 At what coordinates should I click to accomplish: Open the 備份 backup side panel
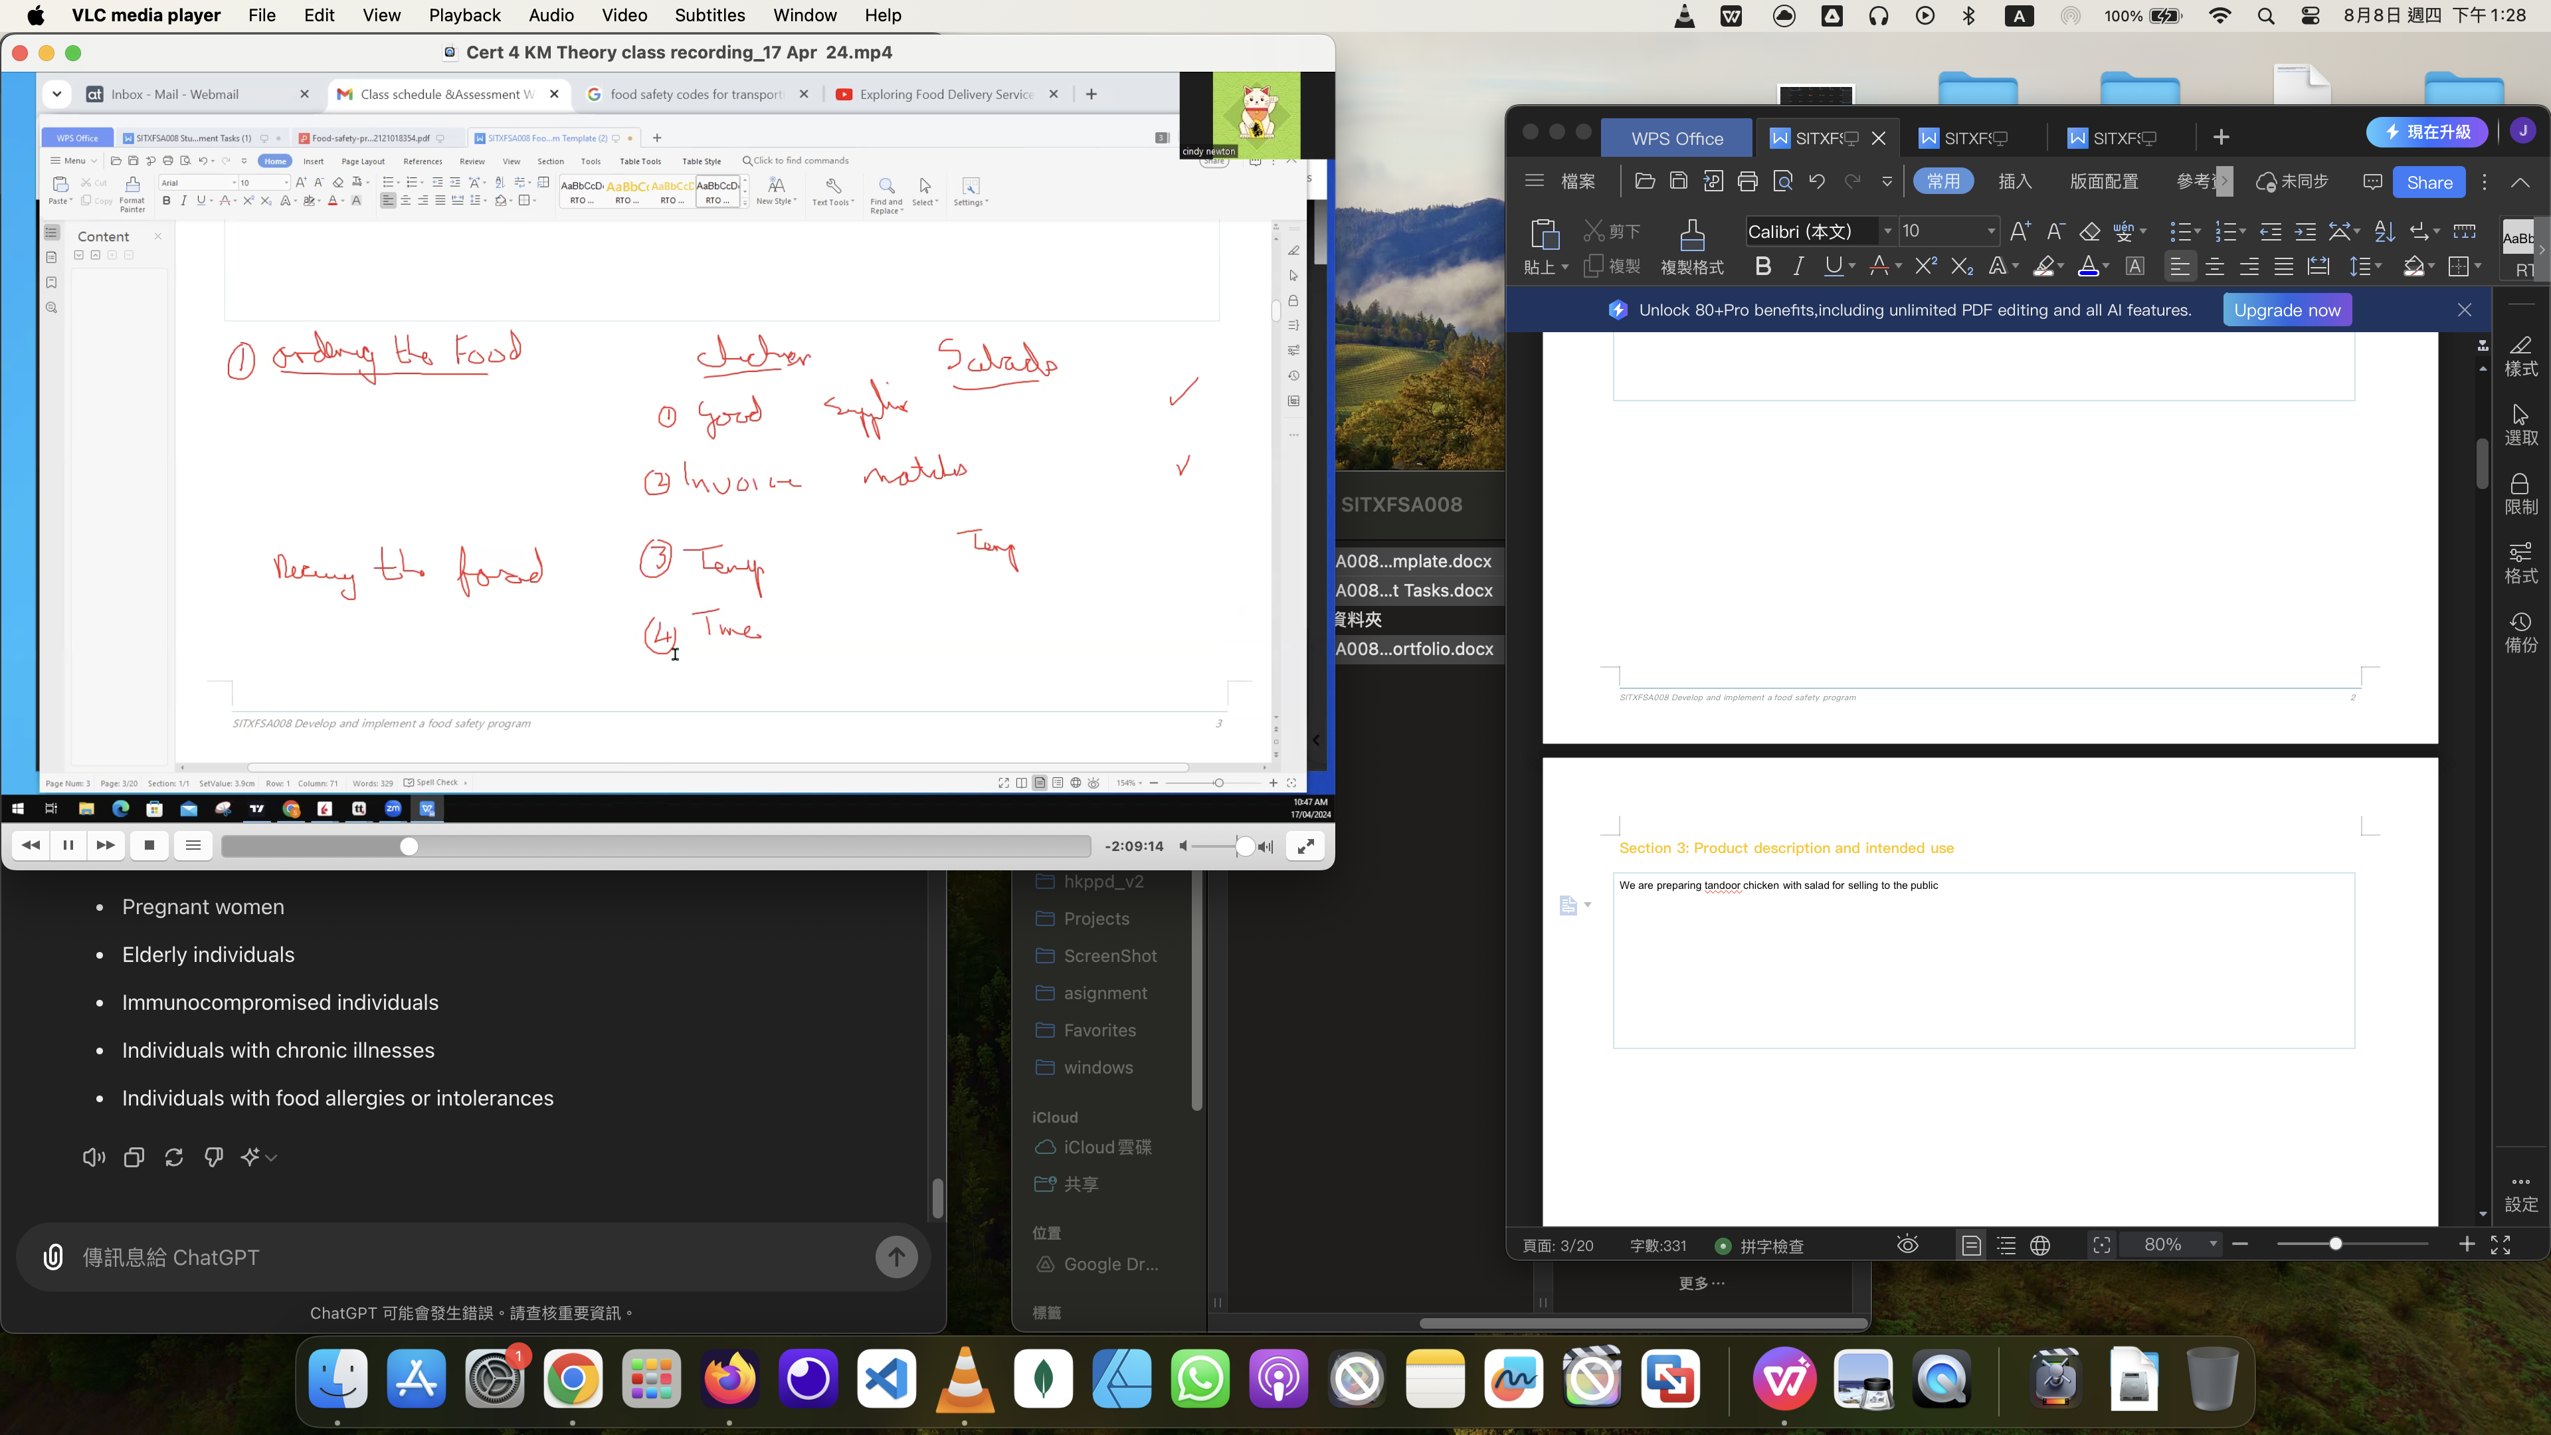pos(2520,632)
